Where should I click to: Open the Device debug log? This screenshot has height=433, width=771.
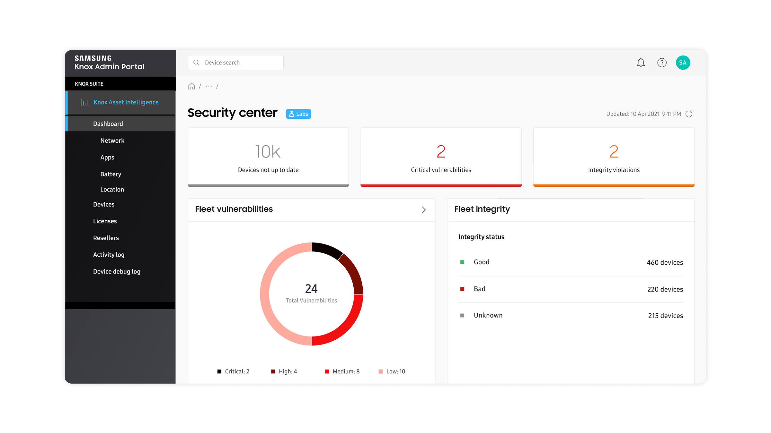(x=117, y=271)
